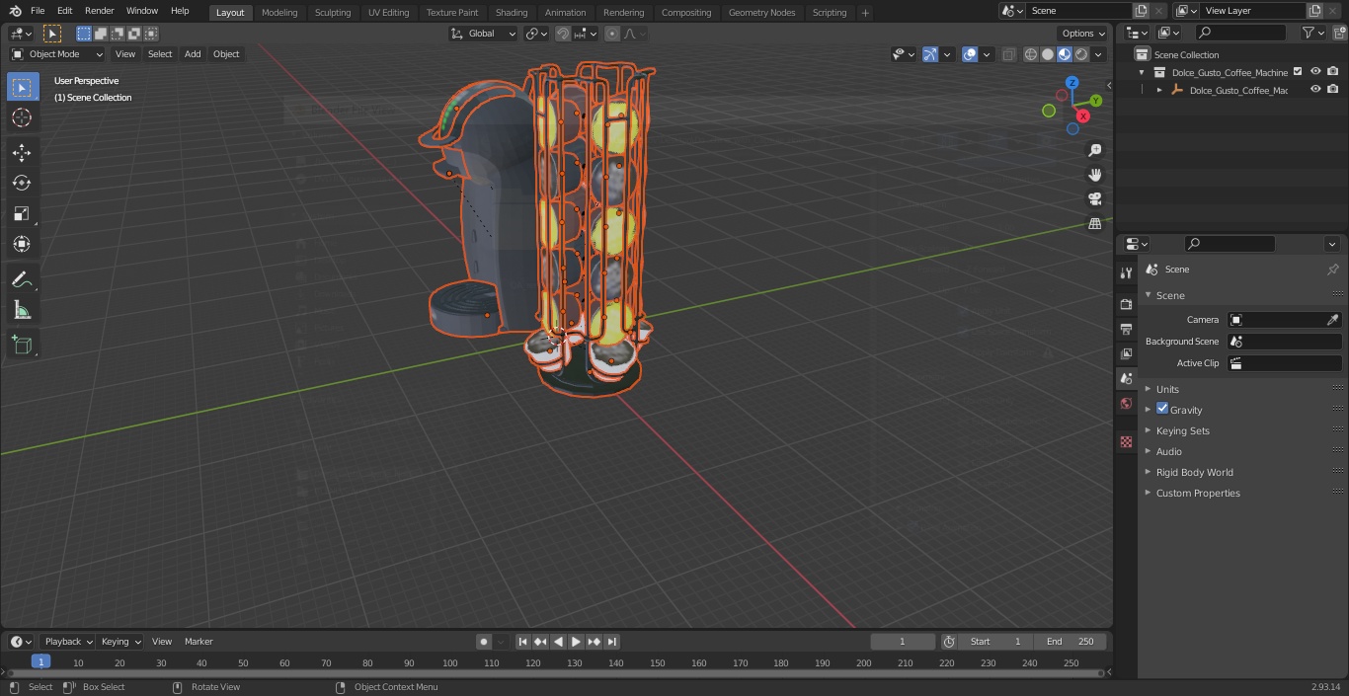This screenshot has width=1349, height=696.
Task: Select the Add Cube tool
Action: pyautogui.click(x=22, y=346)
